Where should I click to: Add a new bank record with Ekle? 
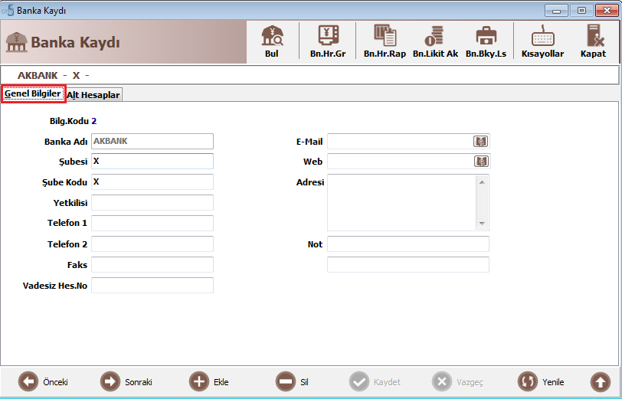(x=208, y=382)
